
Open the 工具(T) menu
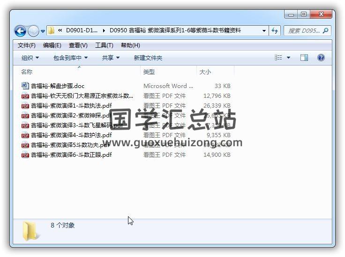[x=104, y=45]
